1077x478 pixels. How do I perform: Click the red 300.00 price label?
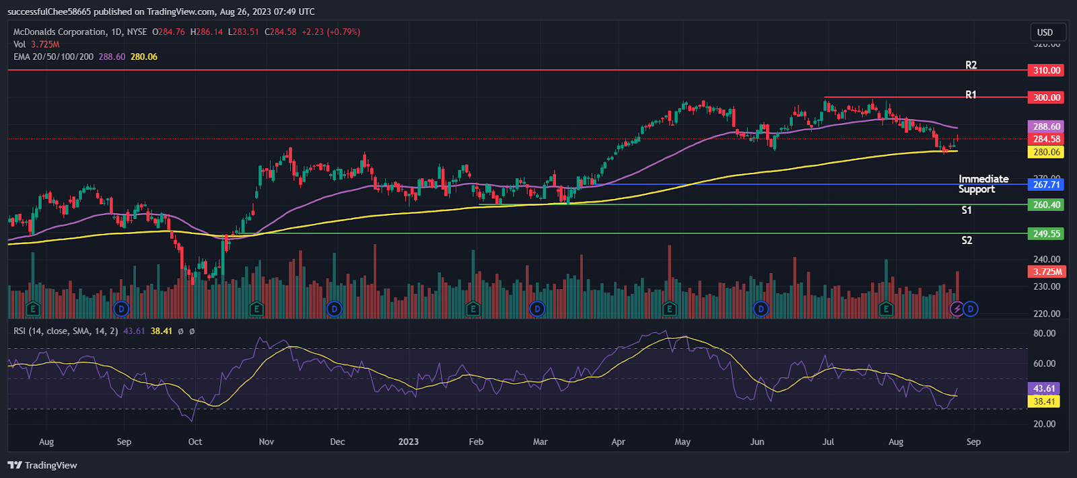click(x=1047, y=97)
